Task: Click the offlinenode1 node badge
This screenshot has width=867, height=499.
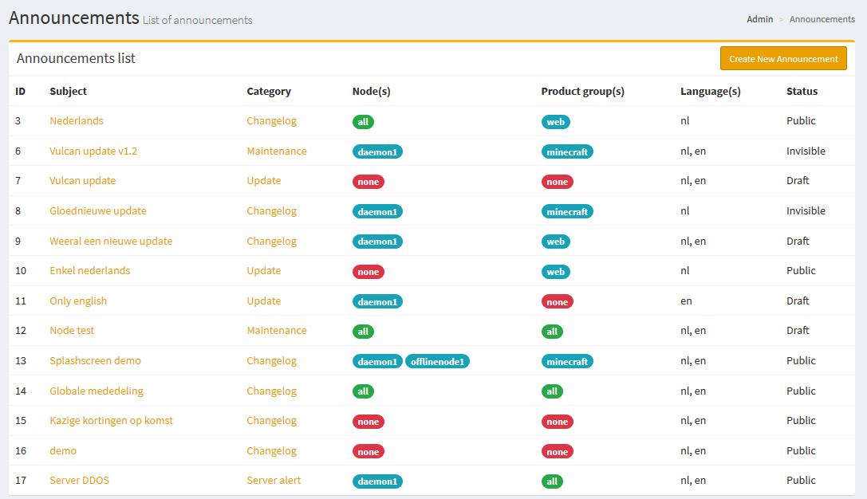Action: pyautogui.click(x=438, y=362)
